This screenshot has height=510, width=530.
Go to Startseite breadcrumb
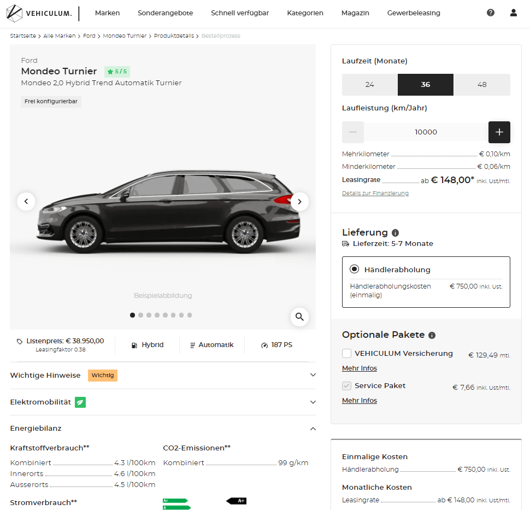click(x=23, y=36)
